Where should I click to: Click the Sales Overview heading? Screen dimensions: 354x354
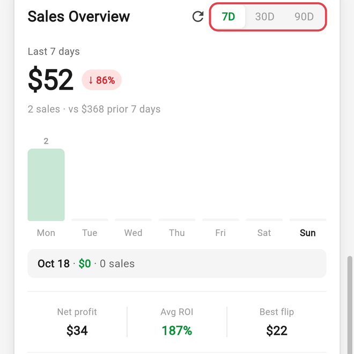(x=78, y=17)
